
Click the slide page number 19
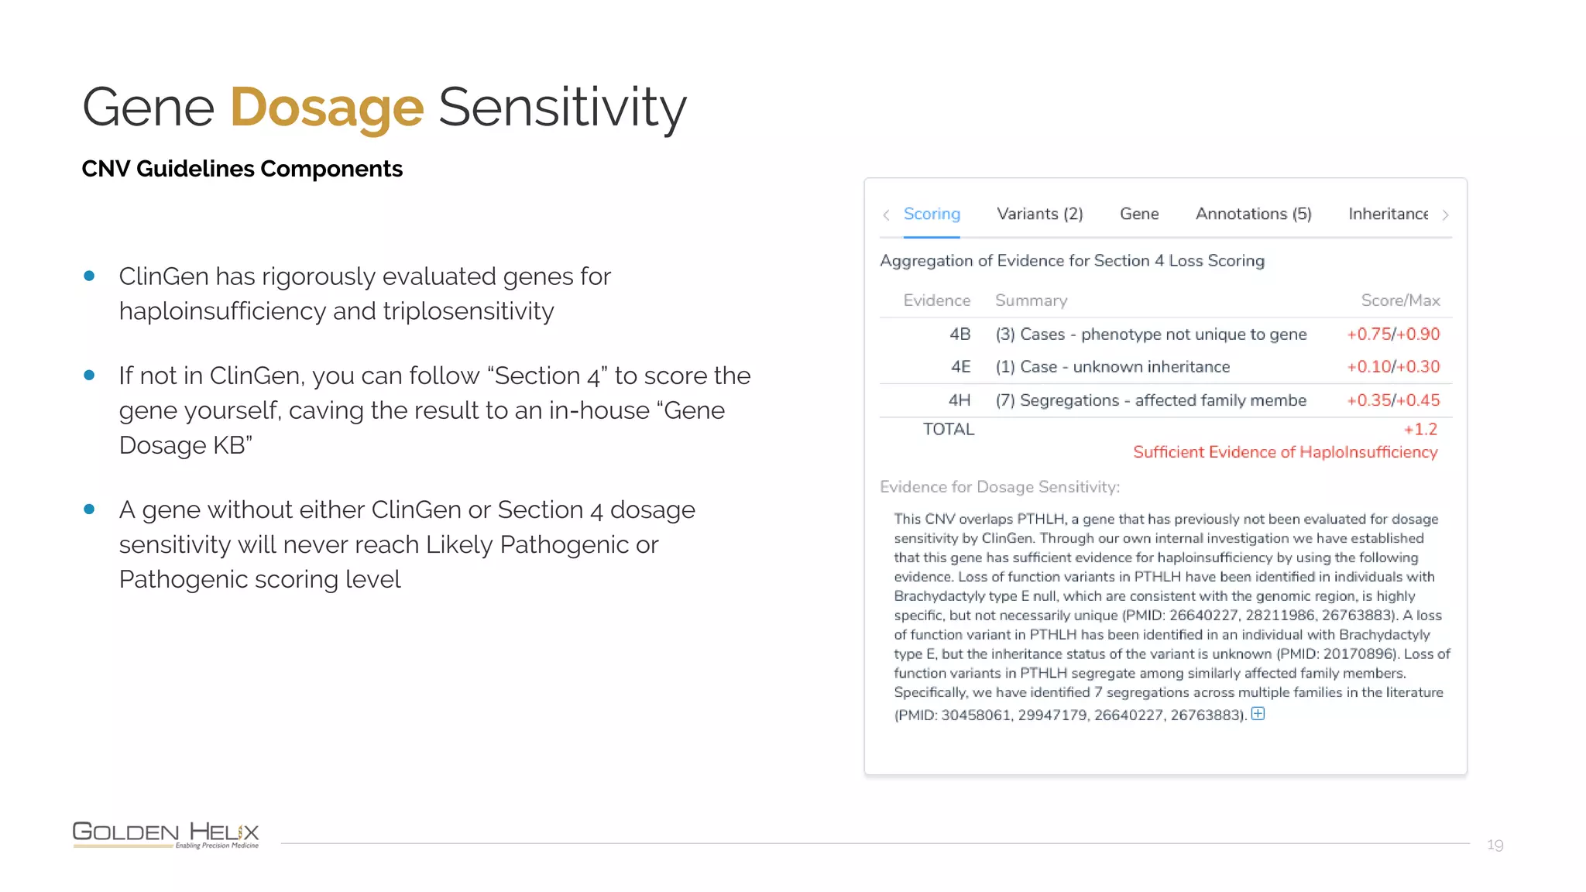coord(1495,845)
